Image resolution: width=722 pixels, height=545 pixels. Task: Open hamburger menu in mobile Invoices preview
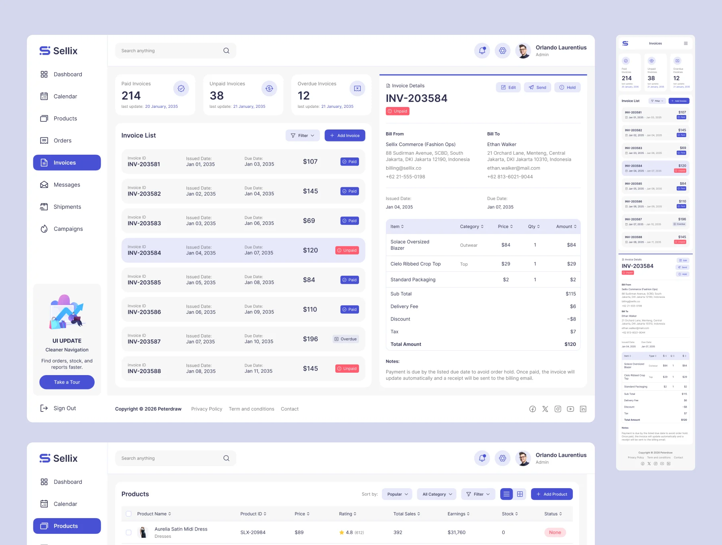pyautogui.click(x=686, y=43)
